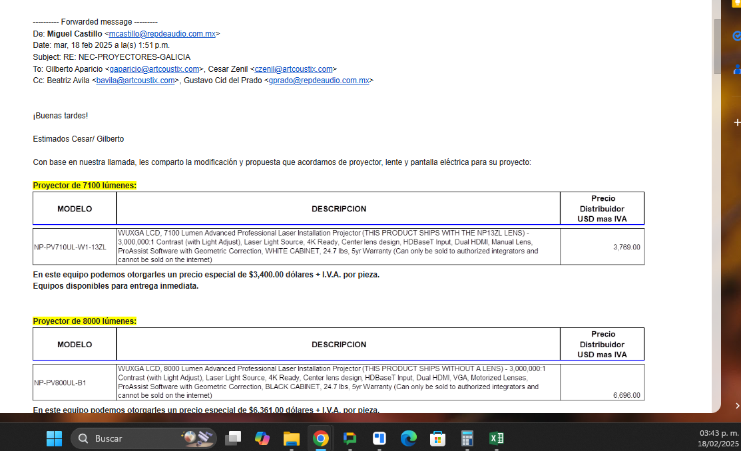
Task: Click Equipos disponibles para entrega inmediata line
Action: click(116, 286)
